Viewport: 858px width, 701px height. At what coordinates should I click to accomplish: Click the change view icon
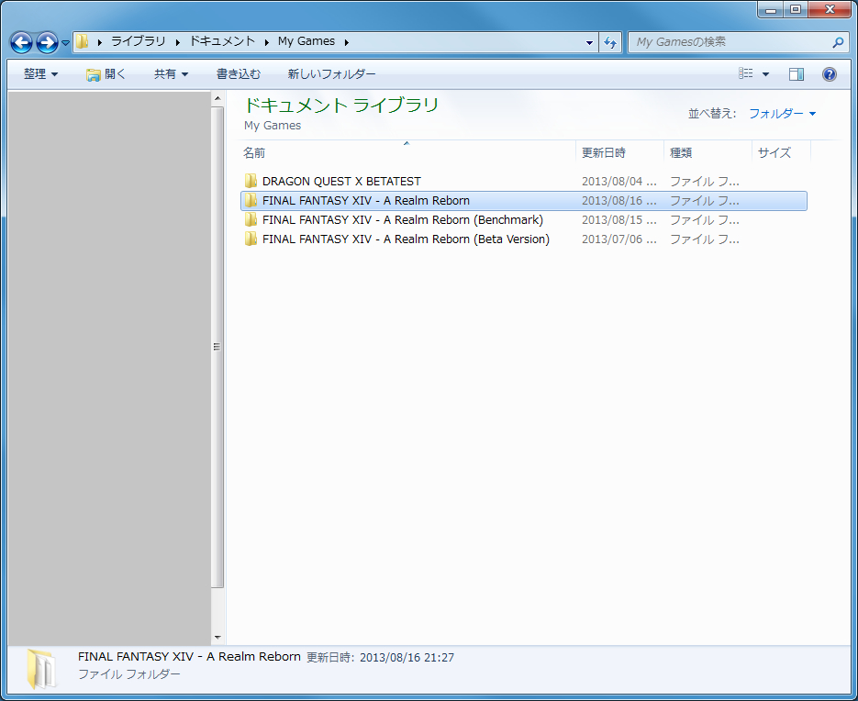(x=746, y=73)
